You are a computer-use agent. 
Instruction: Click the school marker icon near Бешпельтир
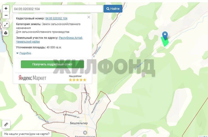85,132
